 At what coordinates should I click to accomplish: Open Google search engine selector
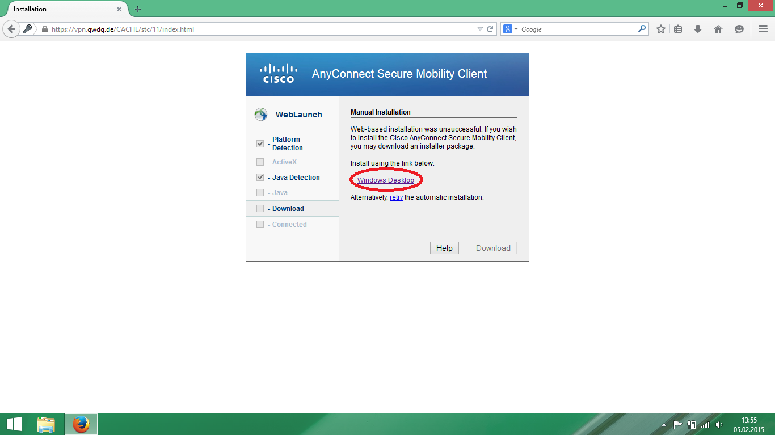point(510,29)
